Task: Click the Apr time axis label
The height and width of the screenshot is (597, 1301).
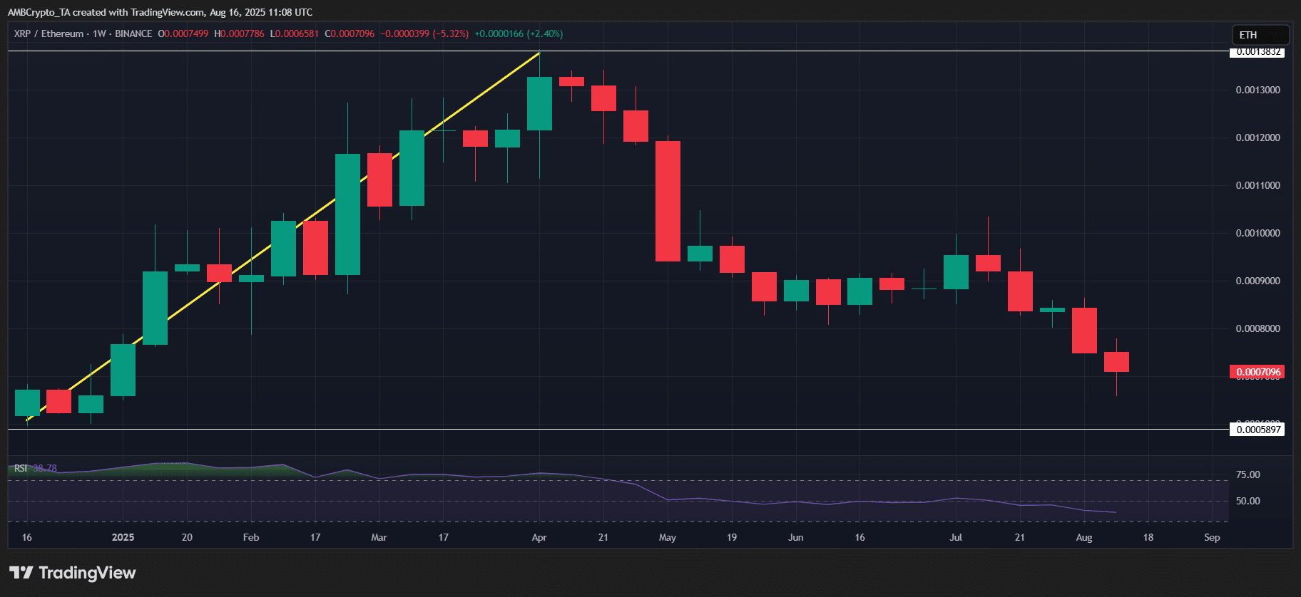Action: [x=539, y=537]
